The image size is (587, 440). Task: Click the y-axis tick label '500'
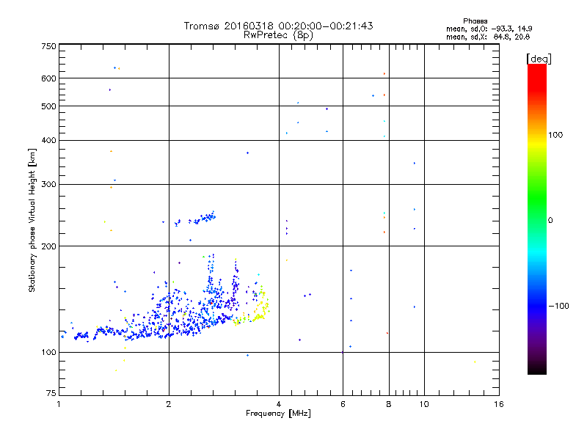click(48, 106)
